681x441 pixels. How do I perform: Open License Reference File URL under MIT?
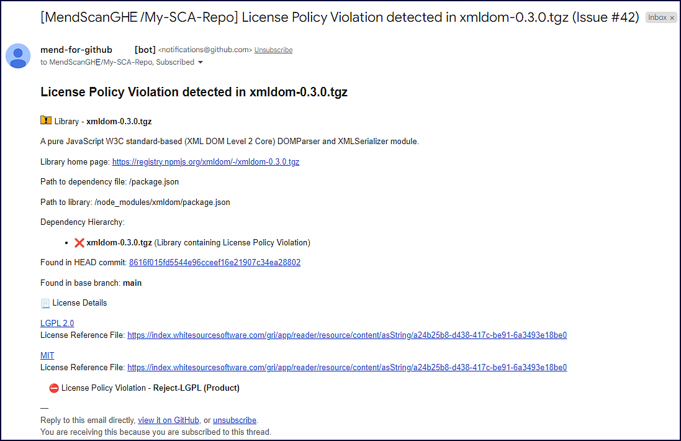click(x=347, y=368)
